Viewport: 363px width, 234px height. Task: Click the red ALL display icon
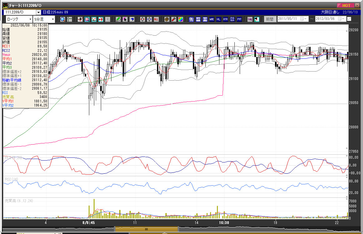(156, 19)
